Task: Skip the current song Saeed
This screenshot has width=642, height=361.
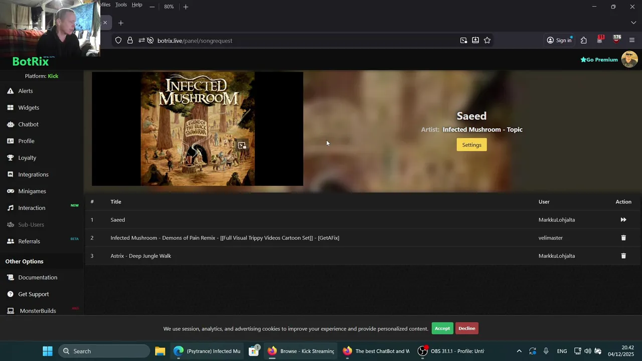Action: pos(623,220)
